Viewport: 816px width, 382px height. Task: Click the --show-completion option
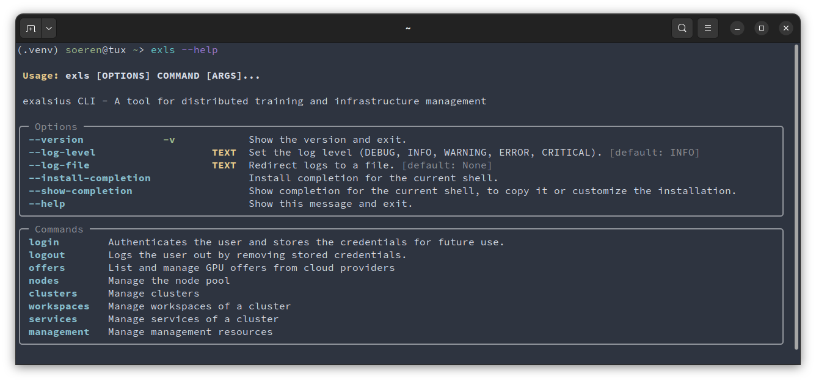tap(80, 190)
